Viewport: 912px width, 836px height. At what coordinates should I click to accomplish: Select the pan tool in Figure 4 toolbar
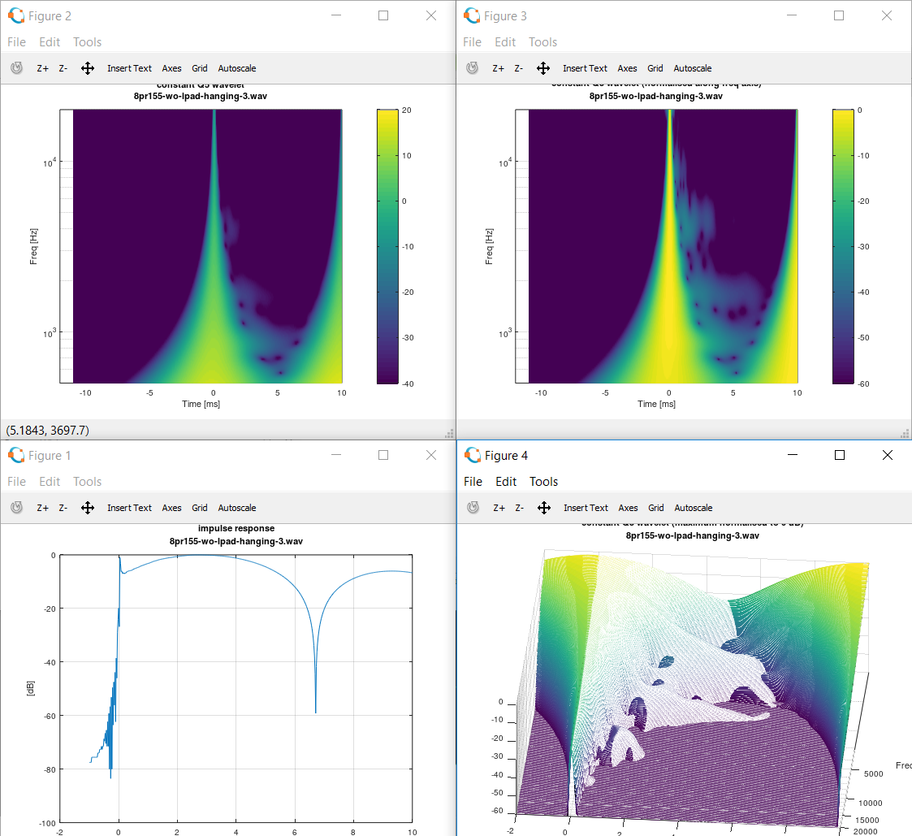(x=543, y=507)
